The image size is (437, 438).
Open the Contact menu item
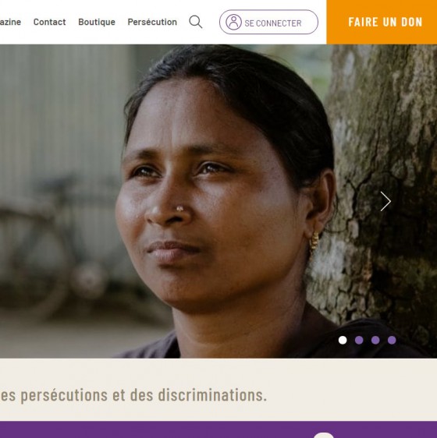(x=49, y=22)
